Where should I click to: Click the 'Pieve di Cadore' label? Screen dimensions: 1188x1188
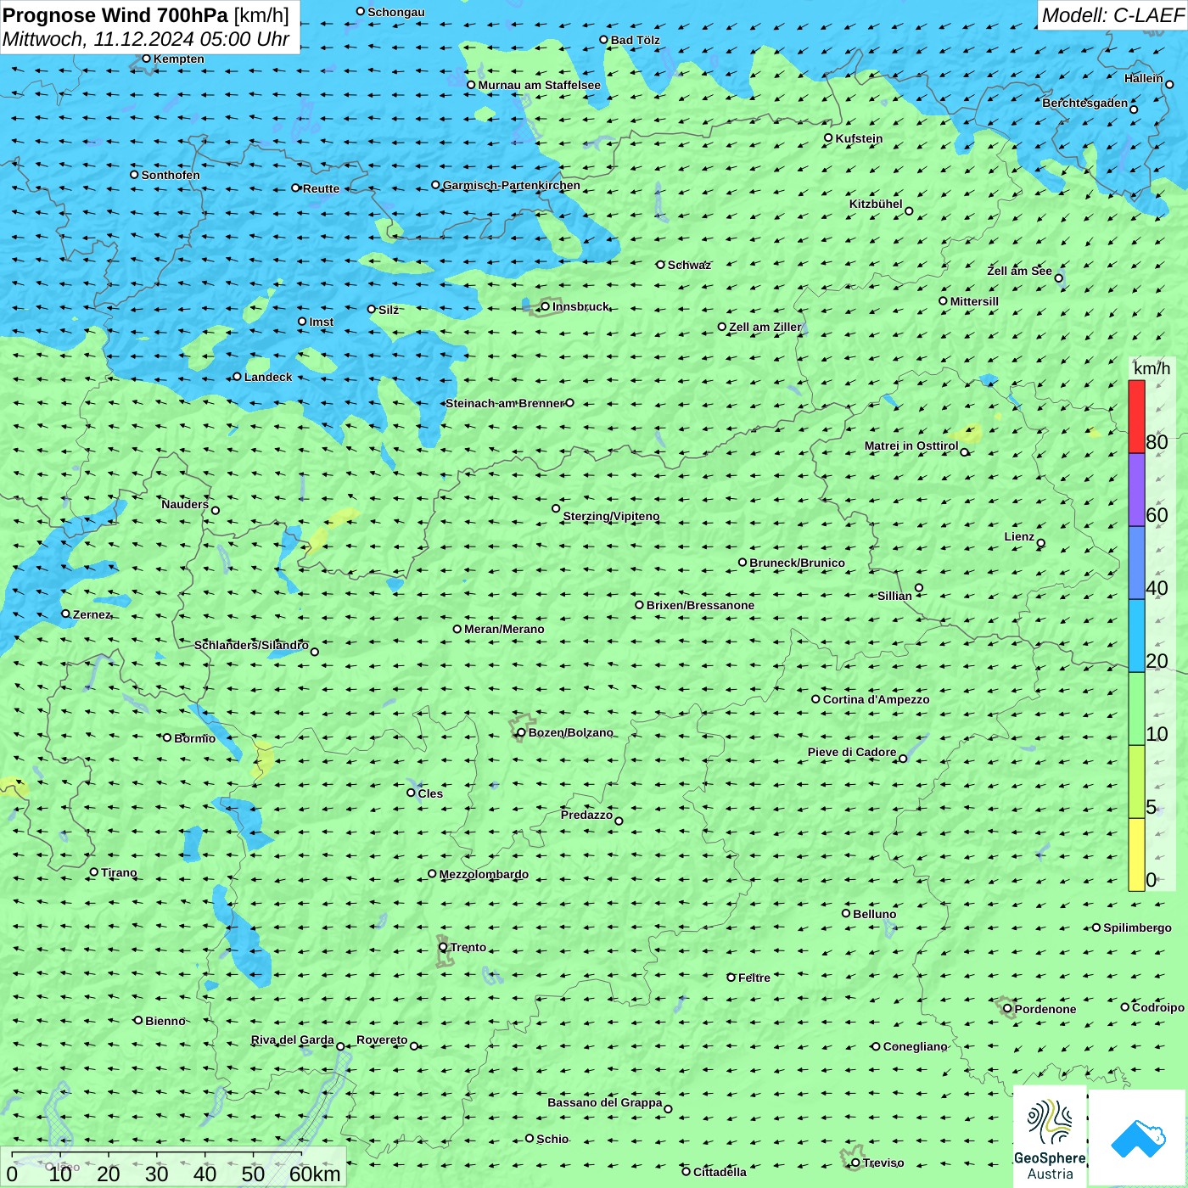(x=852, y=752)
